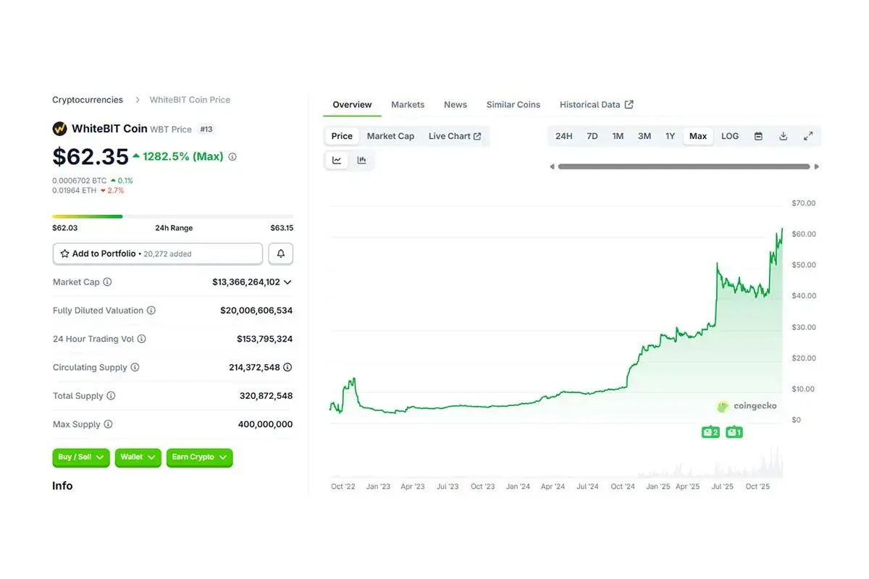Click the Add to Portfolio button

[x=157, y=253]
